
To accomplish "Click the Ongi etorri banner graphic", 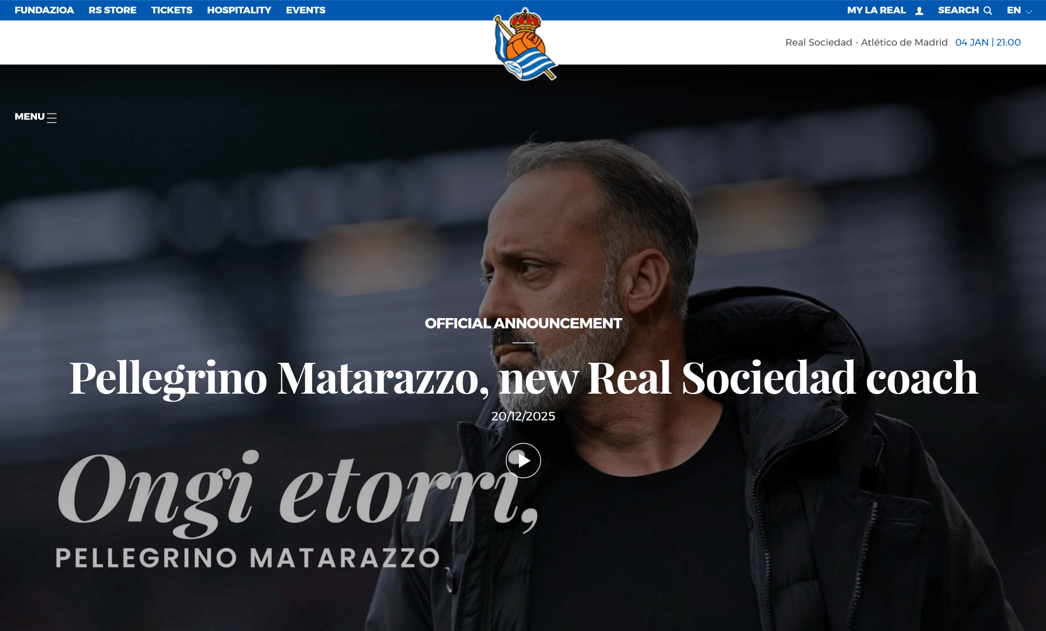I will pos(297,509).
